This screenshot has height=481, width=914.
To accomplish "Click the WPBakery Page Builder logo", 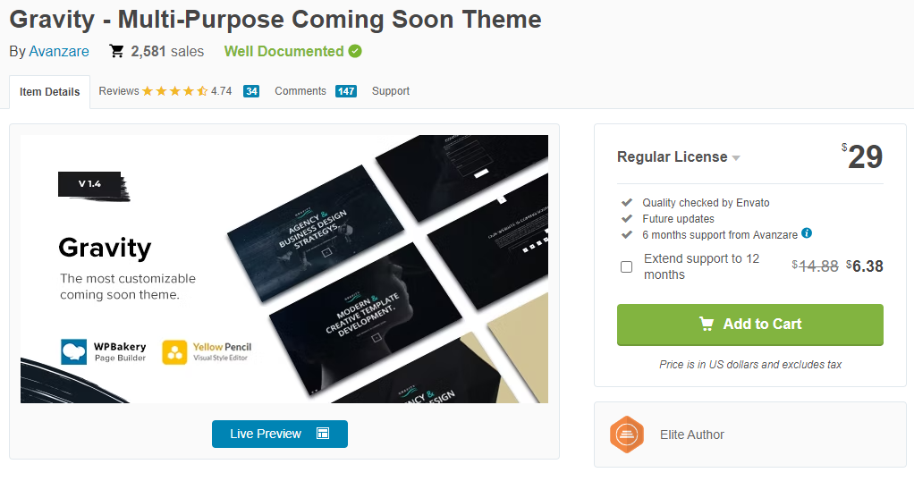I will tap(104, 352).
